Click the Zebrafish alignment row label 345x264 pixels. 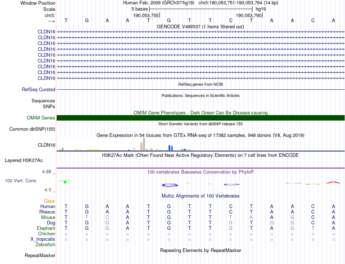(45, 244)
